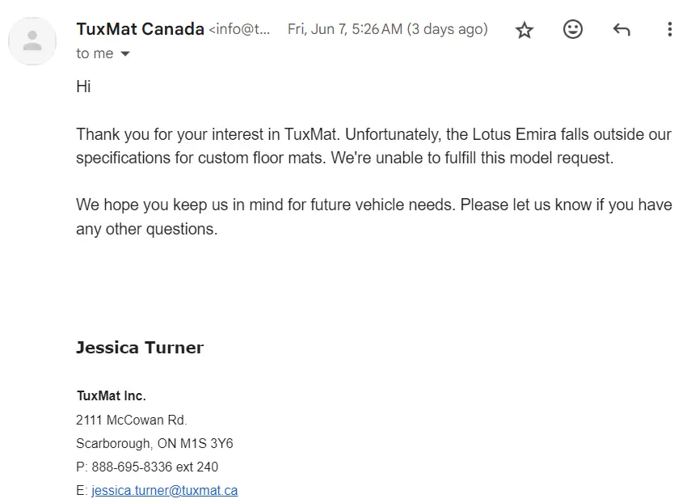Star this TuxMat Canada email
This screenshot has width=691, height=503.
pos(525,30)
